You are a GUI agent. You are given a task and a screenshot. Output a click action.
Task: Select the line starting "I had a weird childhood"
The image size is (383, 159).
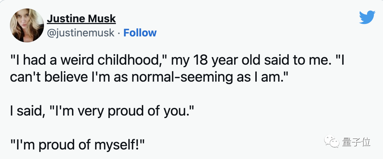177,61
